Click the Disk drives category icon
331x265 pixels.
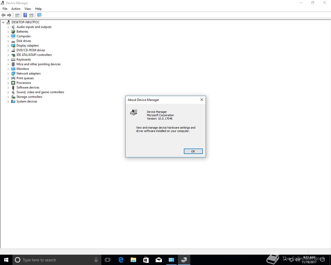[13, 41]
